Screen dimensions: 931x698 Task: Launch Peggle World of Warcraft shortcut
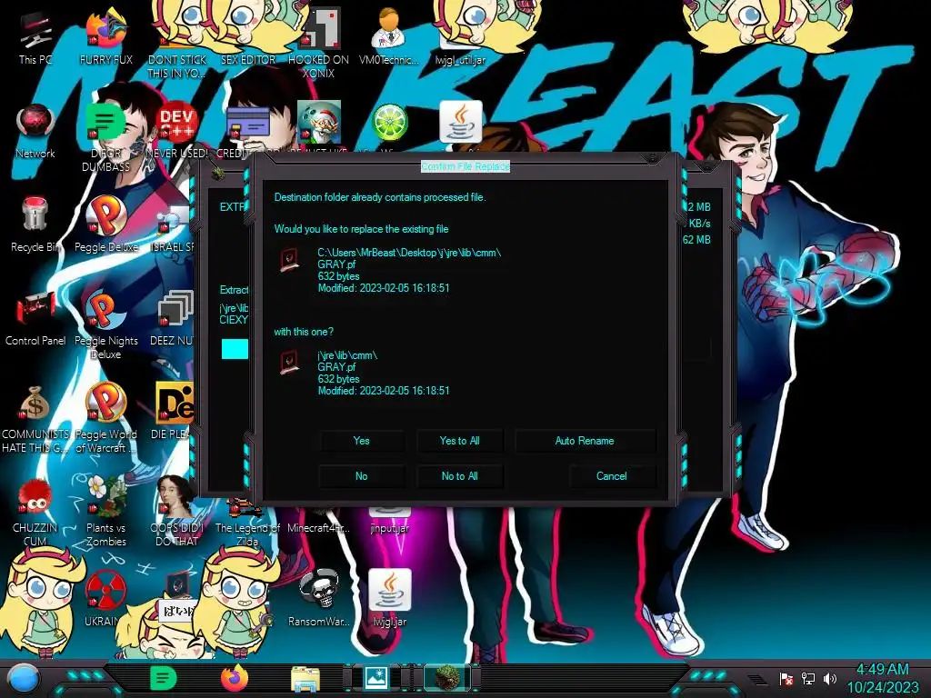pyautogui.click(x=105, y=418)
